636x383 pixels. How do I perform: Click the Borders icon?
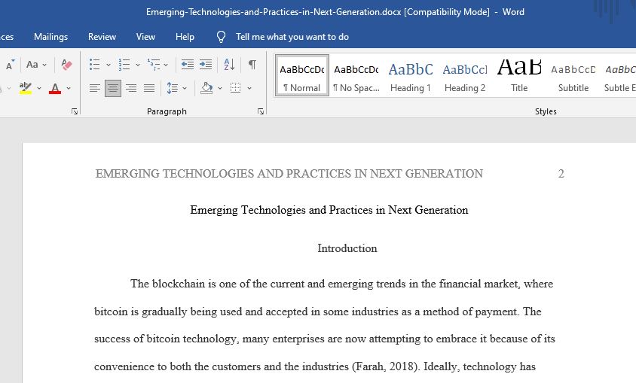pyautogui.click(x=236, y=88)
